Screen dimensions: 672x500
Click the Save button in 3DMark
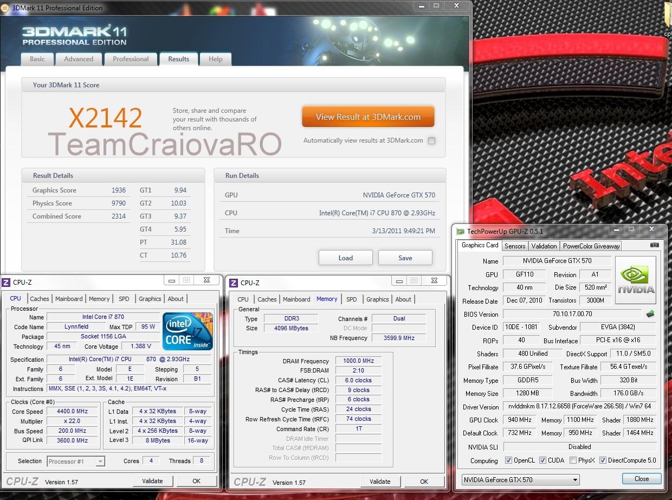pyautogui.click(x=405, y=258)
